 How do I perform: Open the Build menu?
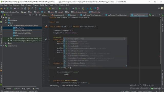[42, 5]
